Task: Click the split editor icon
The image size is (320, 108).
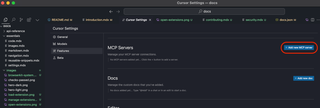Action: click(313, 20)
